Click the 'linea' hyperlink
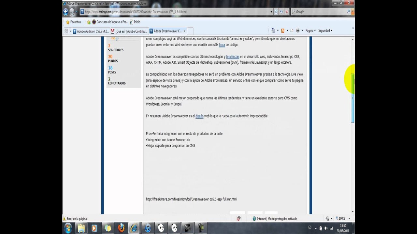 click(222, 45)
